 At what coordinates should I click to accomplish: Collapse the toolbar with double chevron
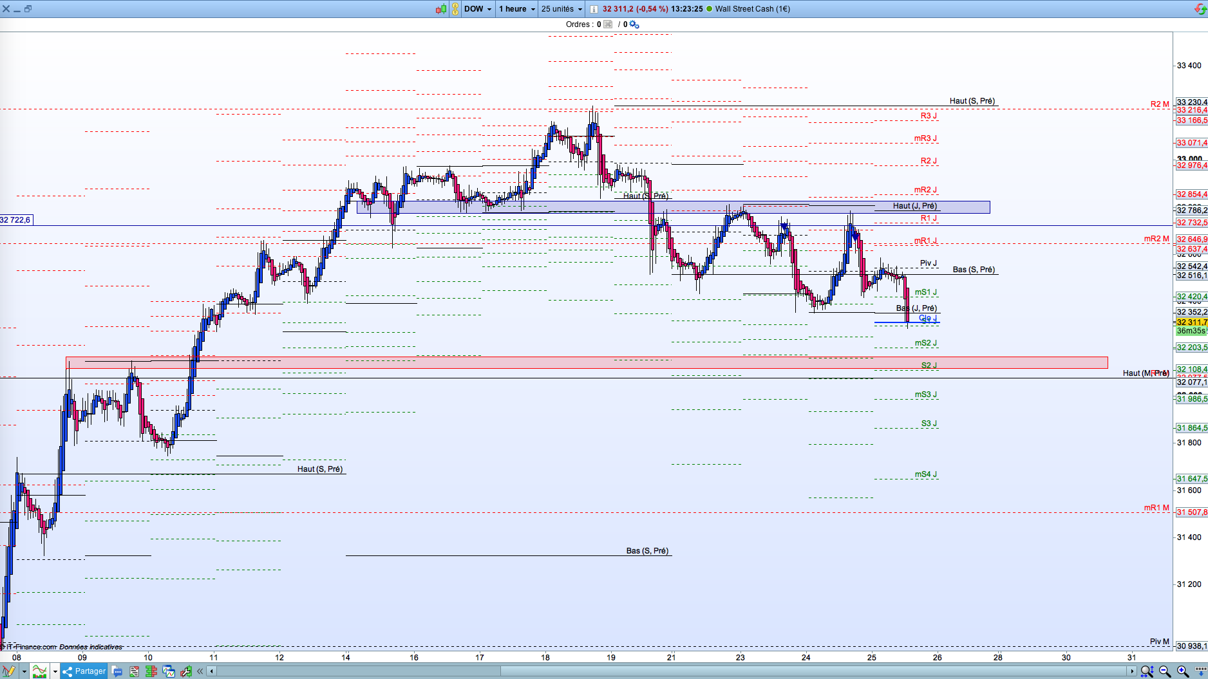point(200,671)
